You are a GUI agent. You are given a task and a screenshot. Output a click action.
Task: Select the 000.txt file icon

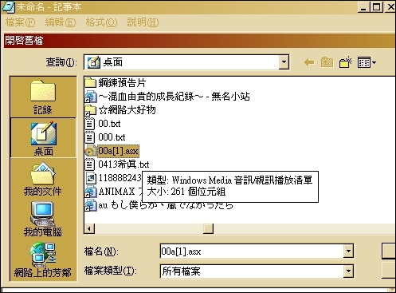click(90, 137)
